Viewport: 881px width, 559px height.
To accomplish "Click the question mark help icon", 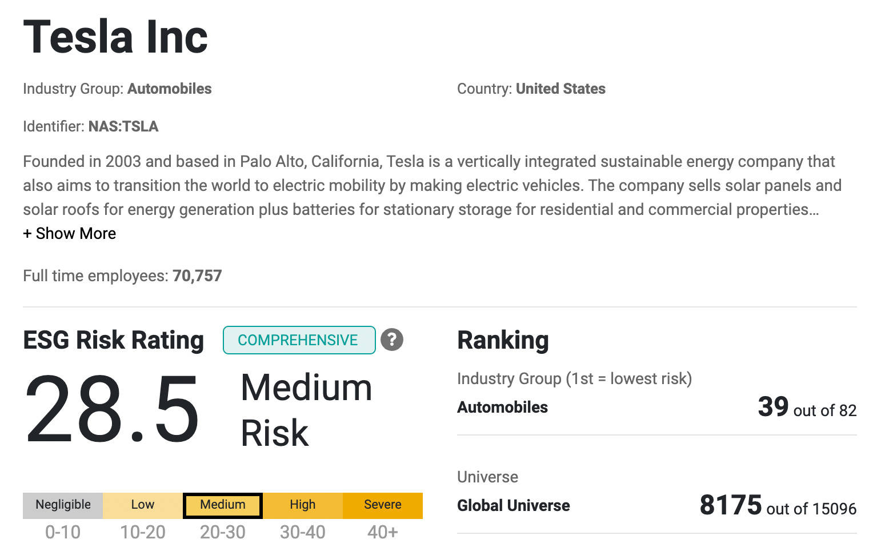I will coord(392,340).
